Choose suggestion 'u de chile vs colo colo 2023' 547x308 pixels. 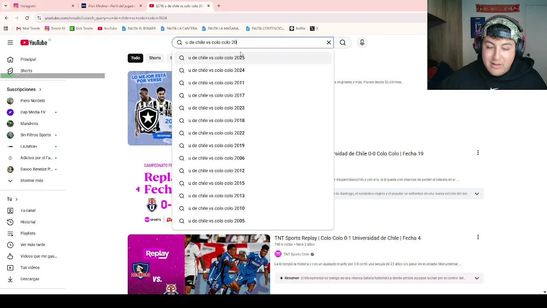(253, 108)
